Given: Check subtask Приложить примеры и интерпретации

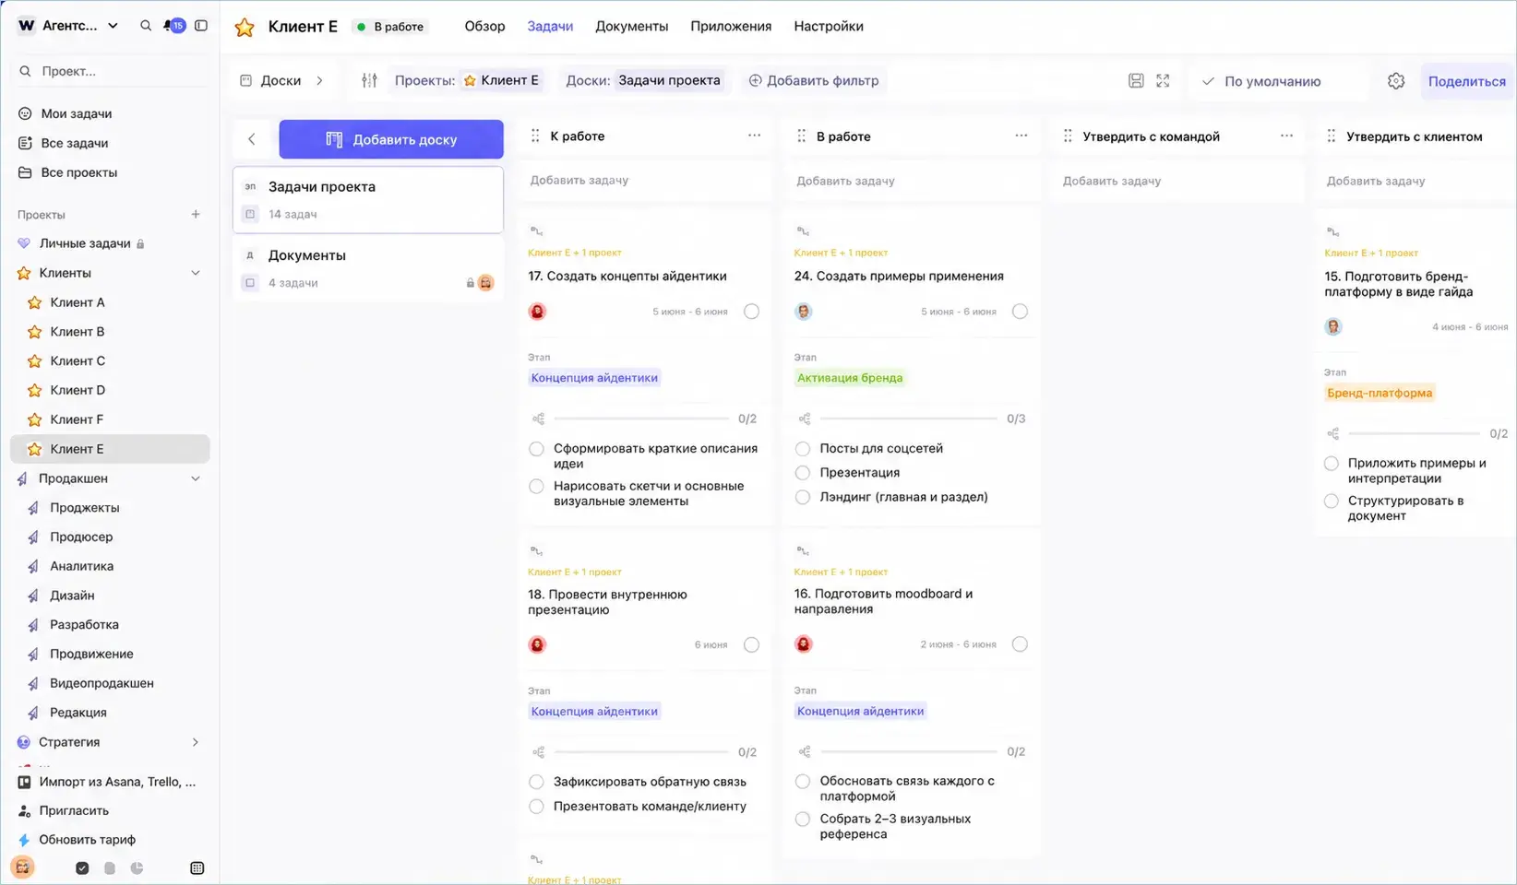Looking at the screenshot, I should [1331, 464].
